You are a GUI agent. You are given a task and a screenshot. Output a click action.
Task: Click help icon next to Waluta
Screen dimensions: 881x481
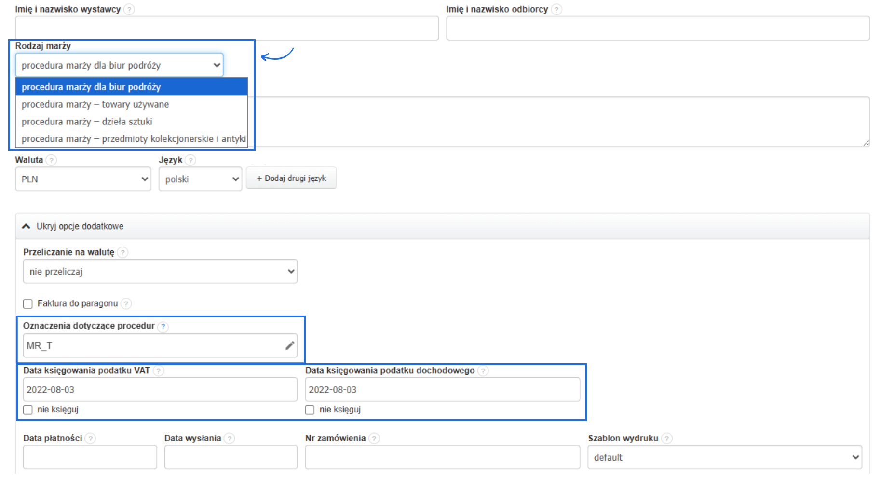point(51,160)
